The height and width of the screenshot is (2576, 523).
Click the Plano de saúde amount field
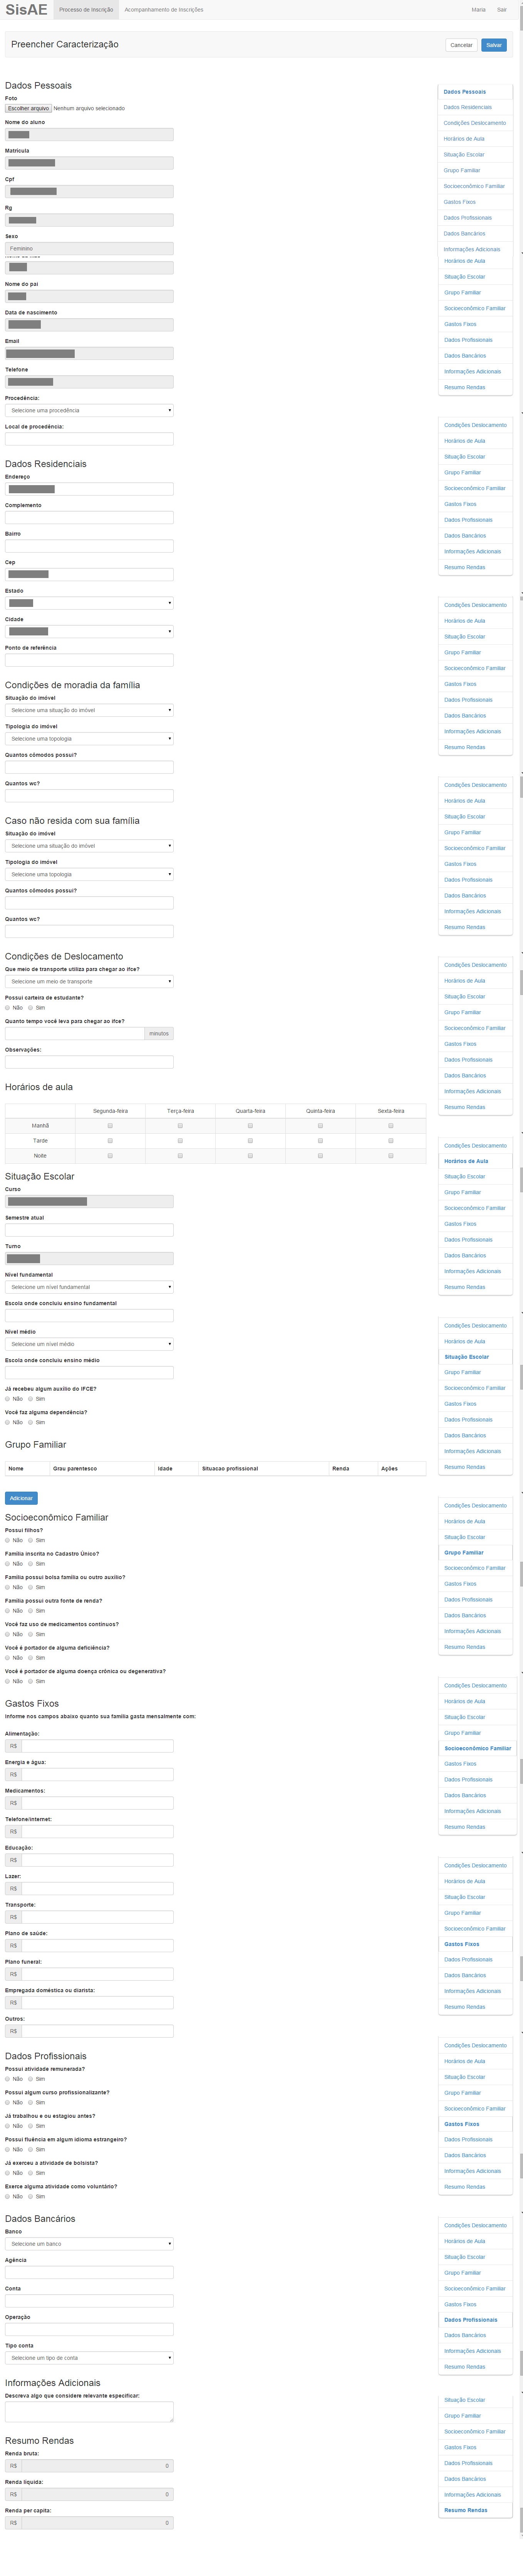(x=97, y=1946)
